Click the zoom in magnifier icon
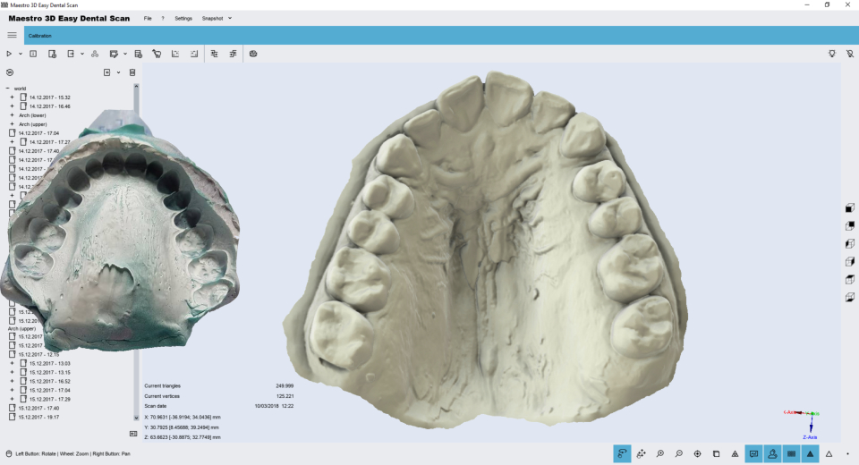 [x=660, y=453]
